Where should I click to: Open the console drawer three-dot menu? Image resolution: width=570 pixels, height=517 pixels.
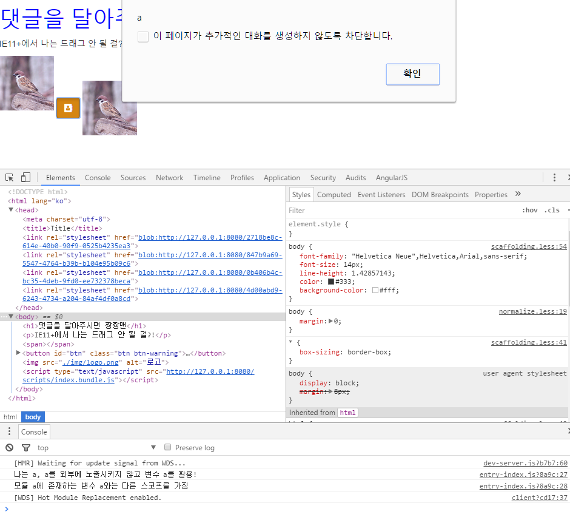click(10, 431)
